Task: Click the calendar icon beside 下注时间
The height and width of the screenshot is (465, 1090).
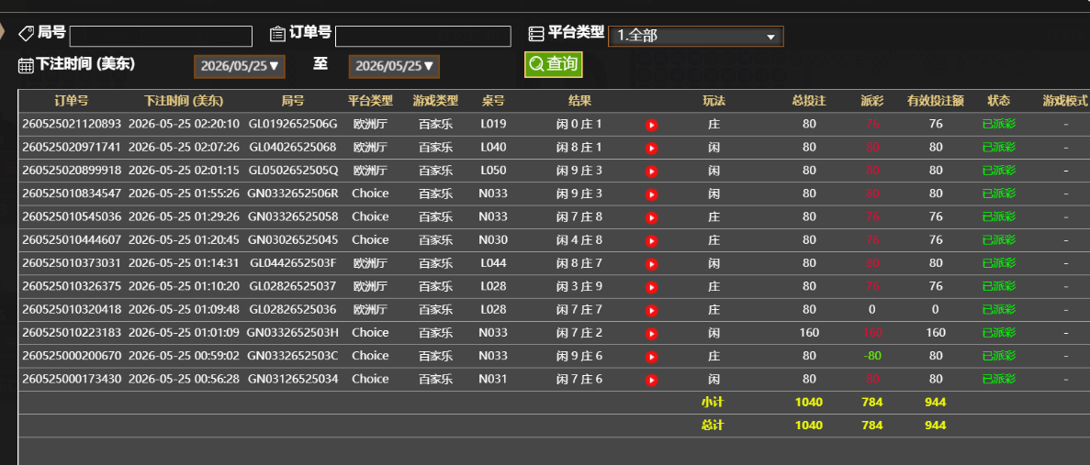Action: pyautogui.click(x=26, y=66)
